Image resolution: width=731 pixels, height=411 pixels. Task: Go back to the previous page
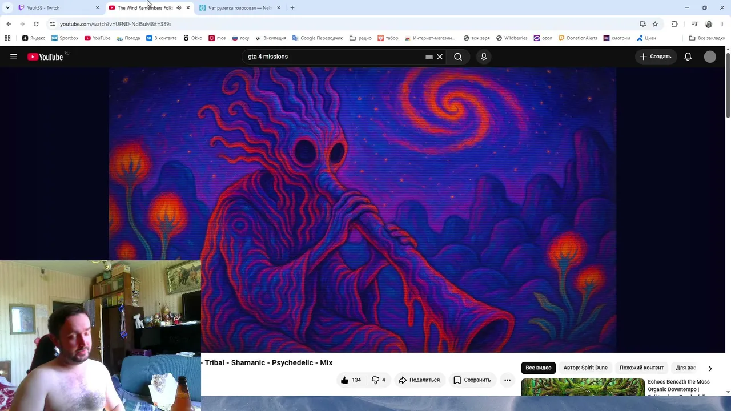pyautogui.click(x=9, y=24)
